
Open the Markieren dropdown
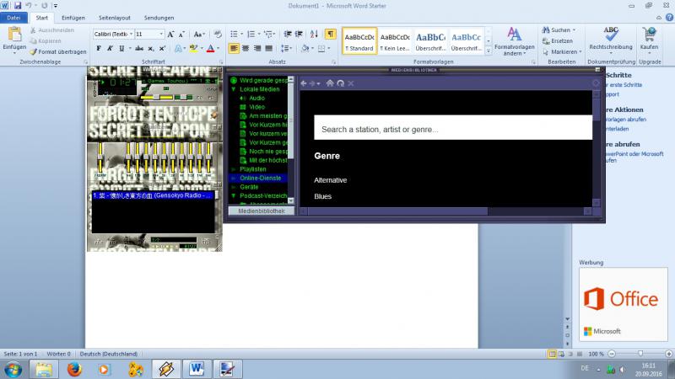point(562,51)
